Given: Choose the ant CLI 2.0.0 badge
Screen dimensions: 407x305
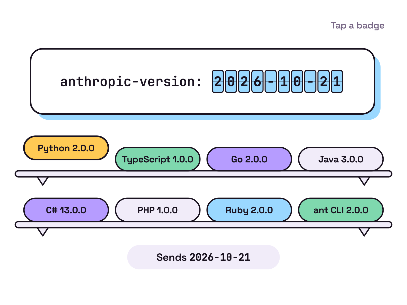Looking at the screenshot, I should (x=341, y=210).
